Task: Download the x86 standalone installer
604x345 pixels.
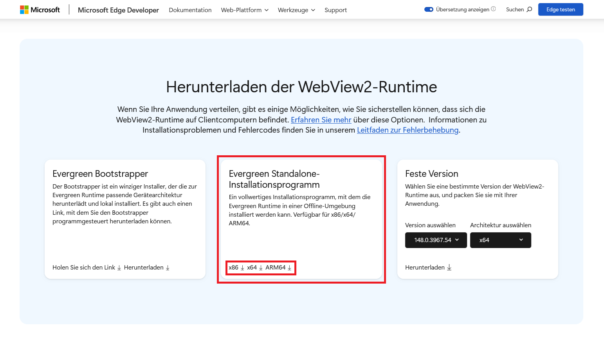Action: [236, 268]
